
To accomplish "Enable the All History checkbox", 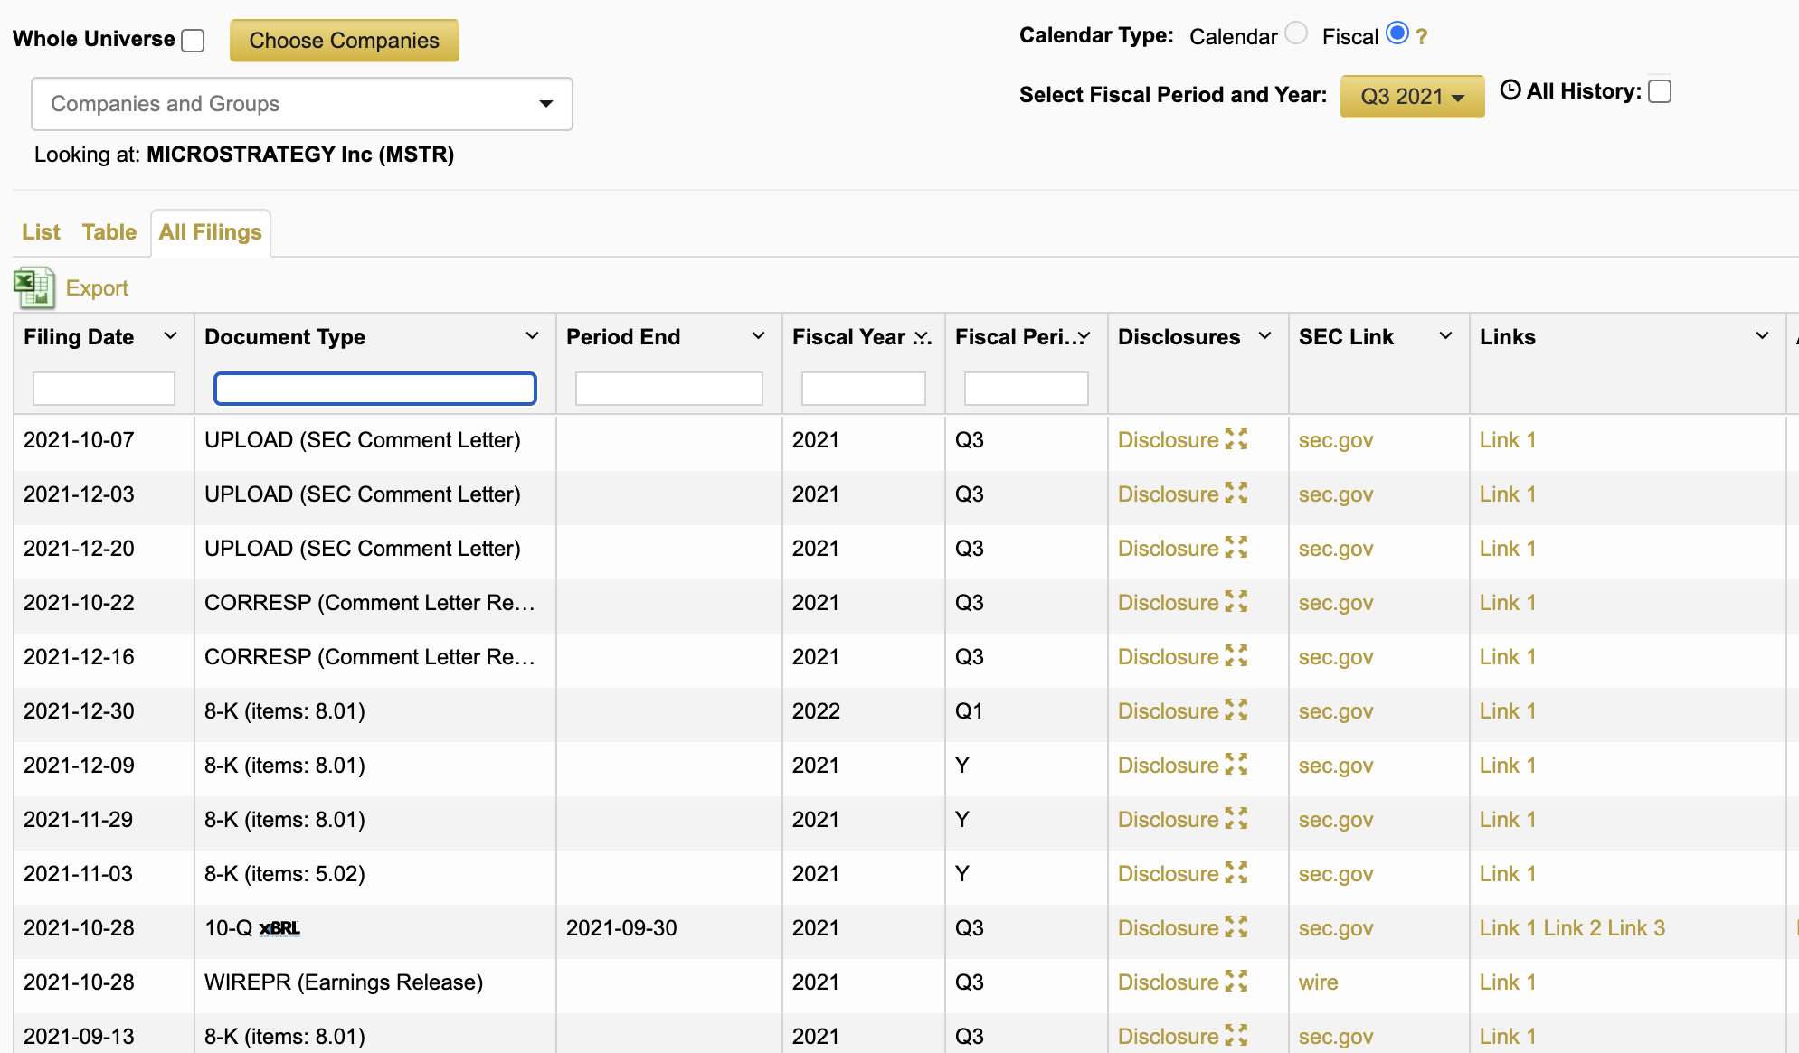I will [1660, 91].
